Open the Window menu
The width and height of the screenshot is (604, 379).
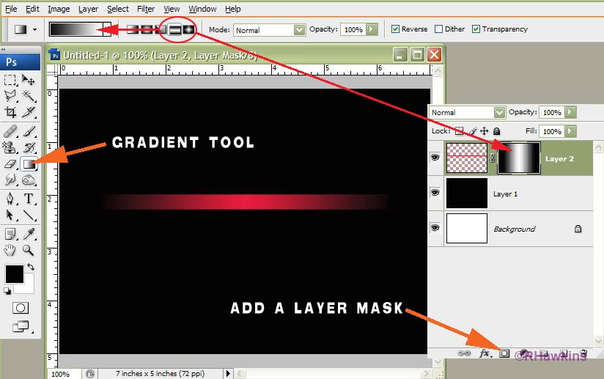tap(202, 9)
